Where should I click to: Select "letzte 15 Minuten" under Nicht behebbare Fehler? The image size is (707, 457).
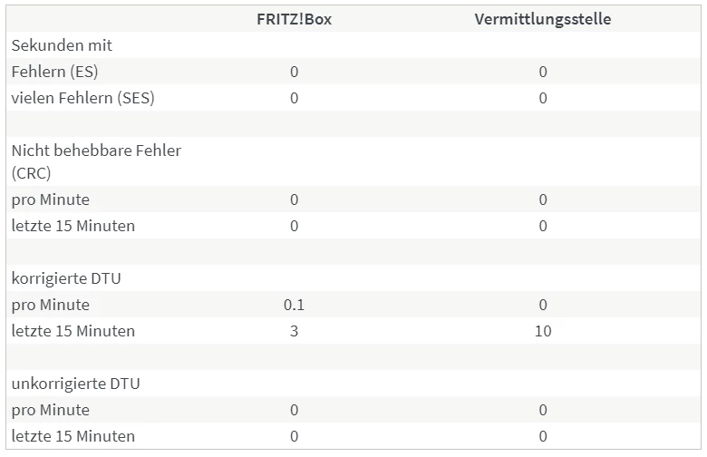click(x=73, y=226)
